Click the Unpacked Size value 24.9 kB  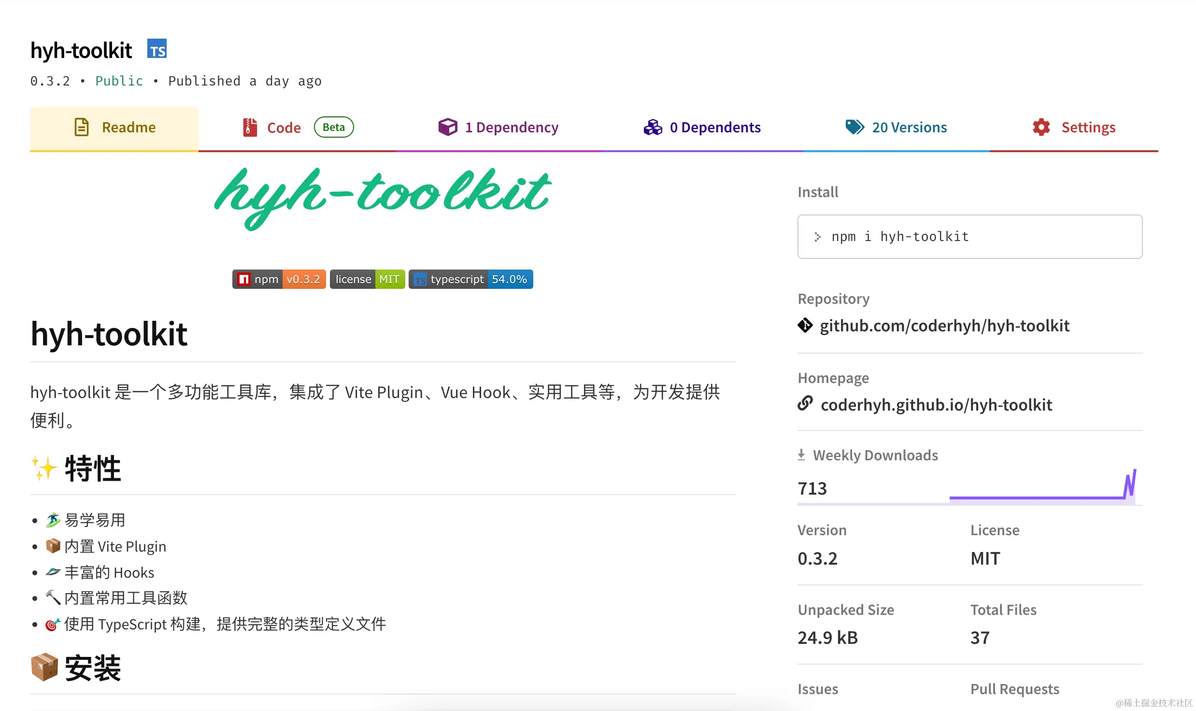tap(827, 638)
